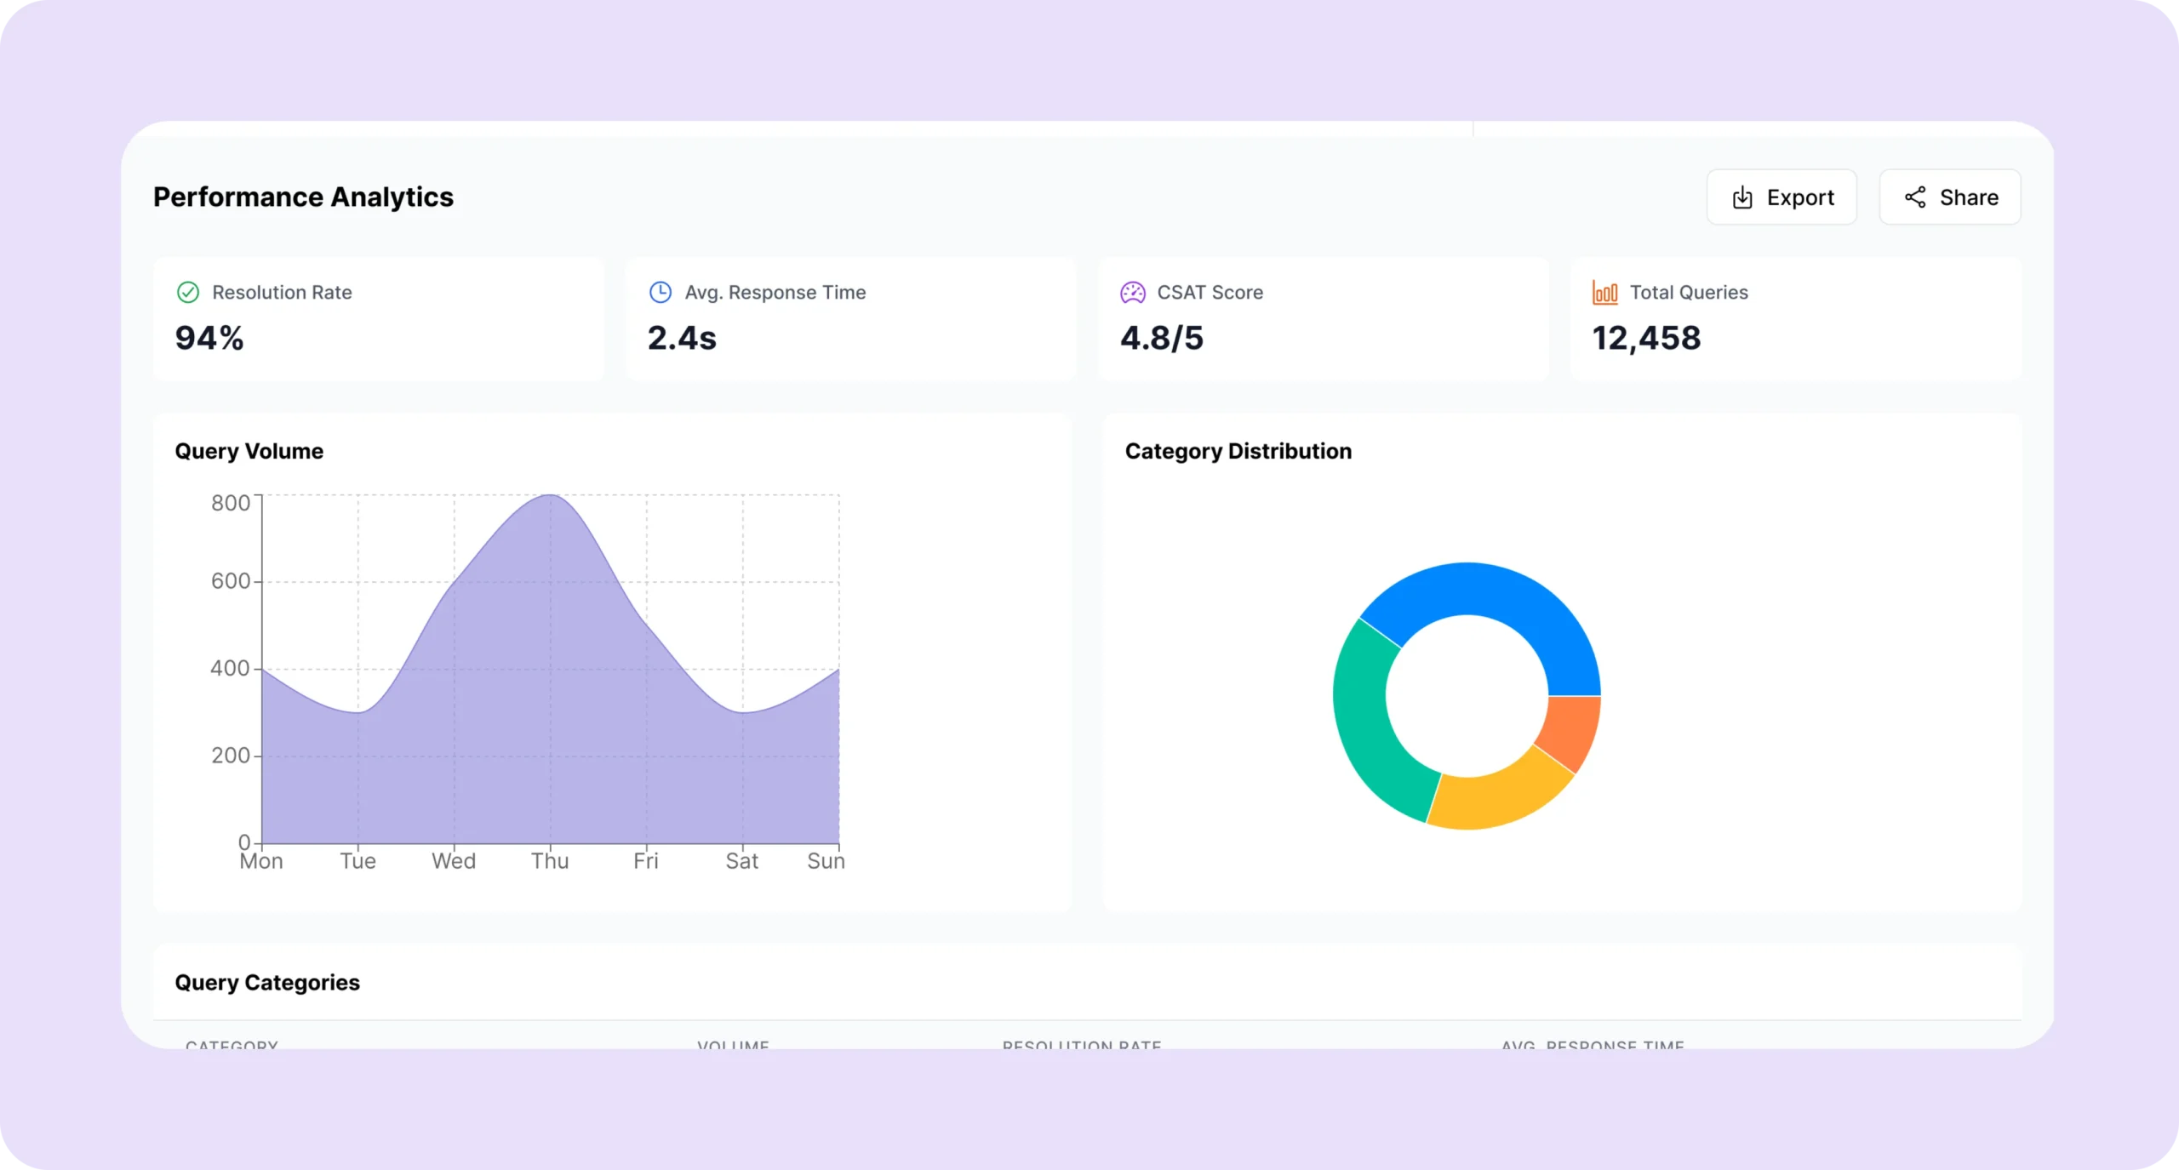This screenshot has width=2179, height=1170.
Task: Click the purple CSAT gauge icon
Action: pyautogui.click(x=1133, y=293)
